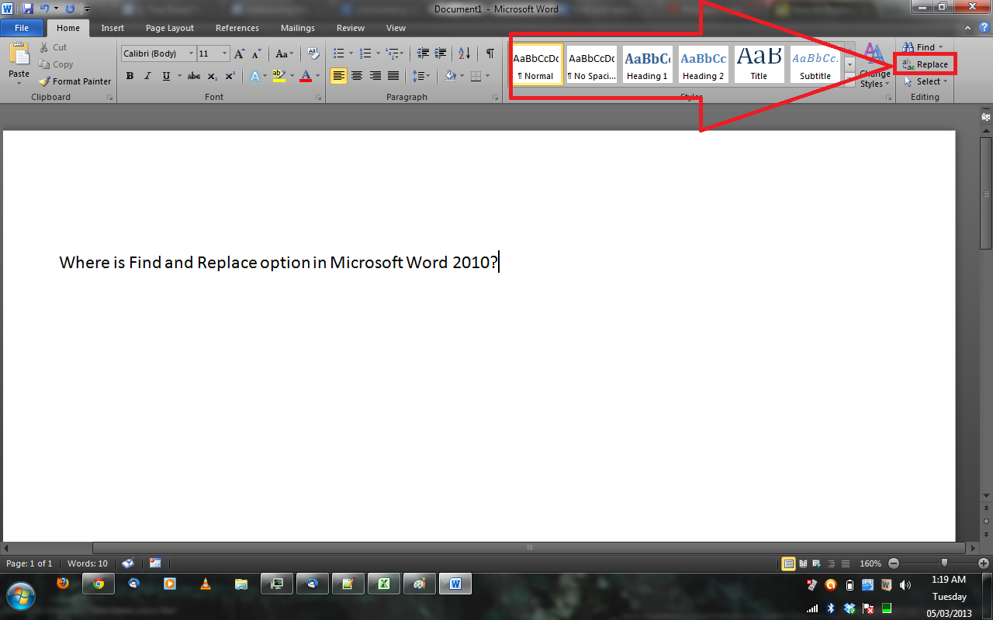Switch to Full Screen Reading view
993x620 pixels.
pos(803,563)
